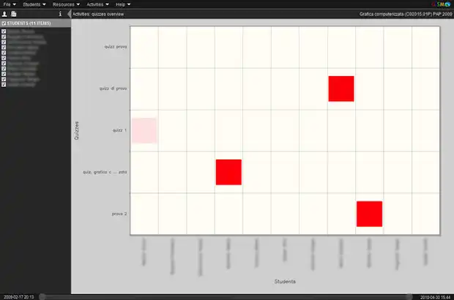The width and height of the screenshot is (454, 300).
Task: Collapse the side panel with the arrow
Action: click(69, 14)
